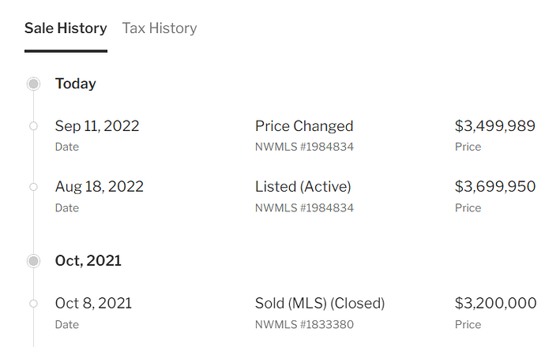
Task: Select the Oct 8, 2021 date entry
Action: coord(93,304)
